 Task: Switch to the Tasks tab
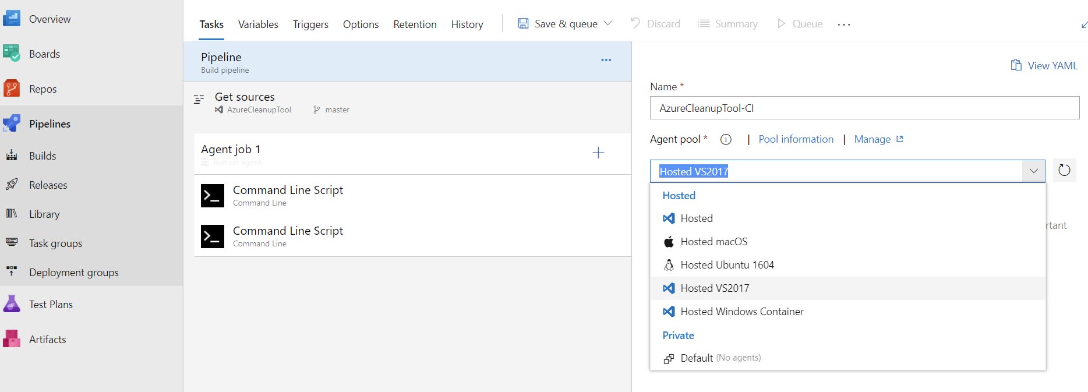pos(211,24)
